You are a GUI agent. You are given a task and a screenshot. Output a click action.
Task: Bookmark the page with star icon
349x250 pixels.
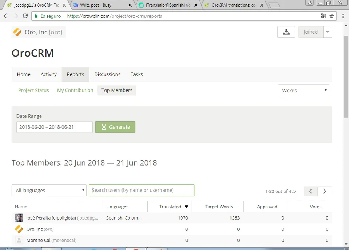[332, 16]
